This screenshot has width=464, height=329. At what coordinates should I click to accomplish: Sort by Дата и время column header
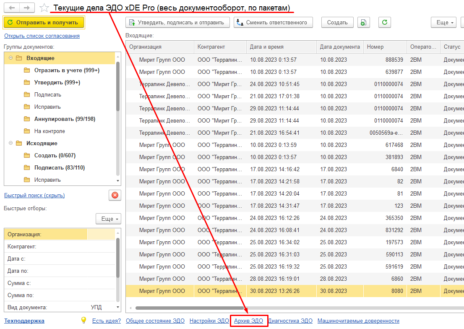pos(282,47)
